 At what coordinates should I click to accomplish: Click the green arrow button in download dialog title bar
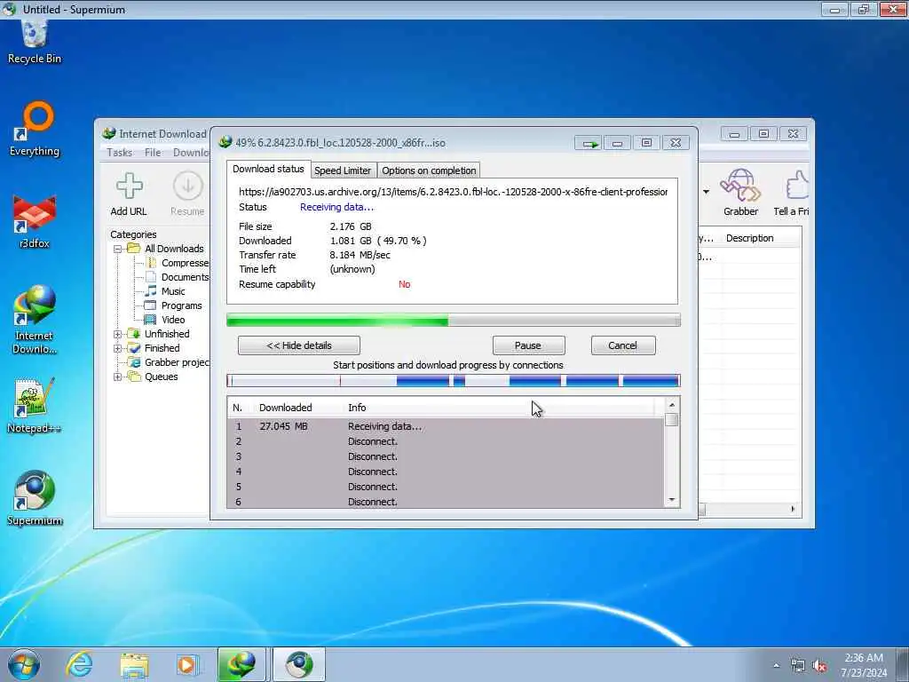click(x=589, y=143)
